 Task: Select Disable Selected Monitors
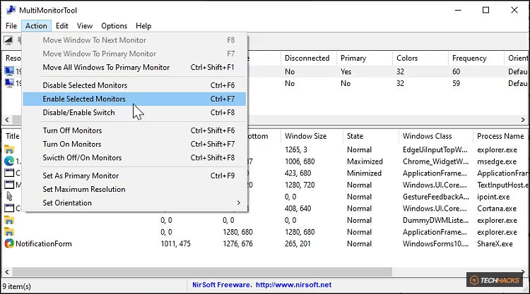(x=134, y=85)
